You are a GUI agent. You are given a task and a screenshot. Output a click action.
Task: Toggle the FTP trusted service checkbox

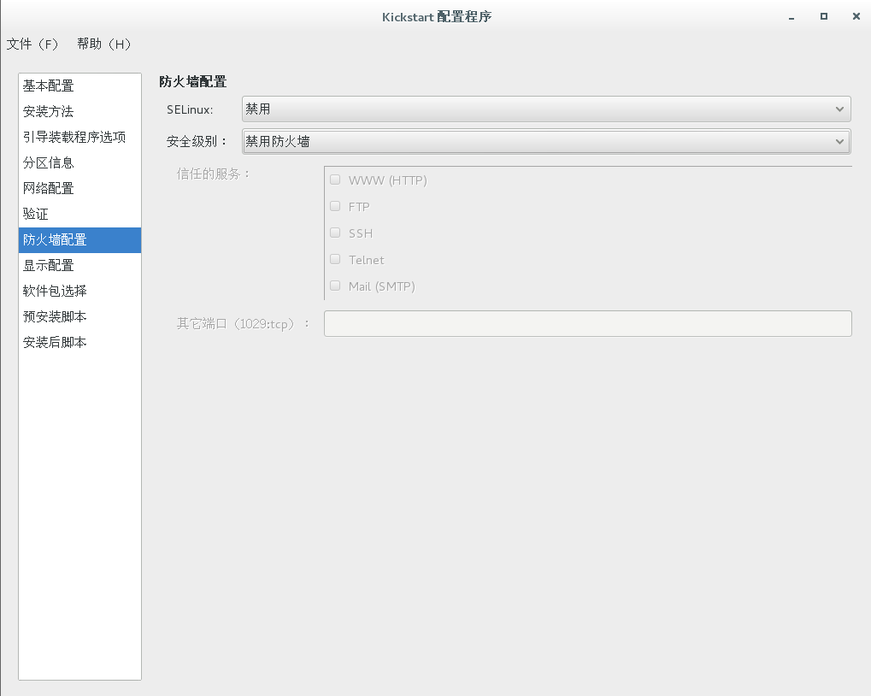335,206
